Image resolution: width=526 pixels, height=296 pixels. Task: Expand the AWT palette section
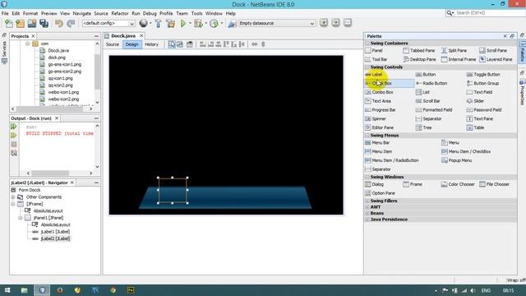point(367,207)
